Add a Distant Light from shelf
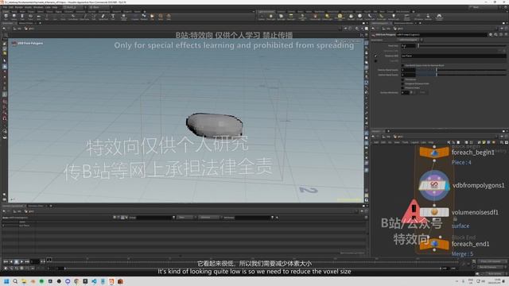Screen dimensions: 509x286 327,17
